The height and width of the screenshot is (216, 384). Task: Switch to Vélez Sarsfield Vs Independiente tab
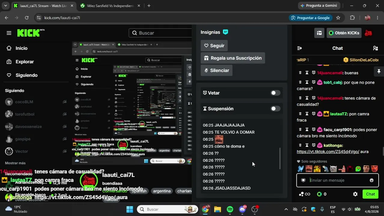coord(110,6)
